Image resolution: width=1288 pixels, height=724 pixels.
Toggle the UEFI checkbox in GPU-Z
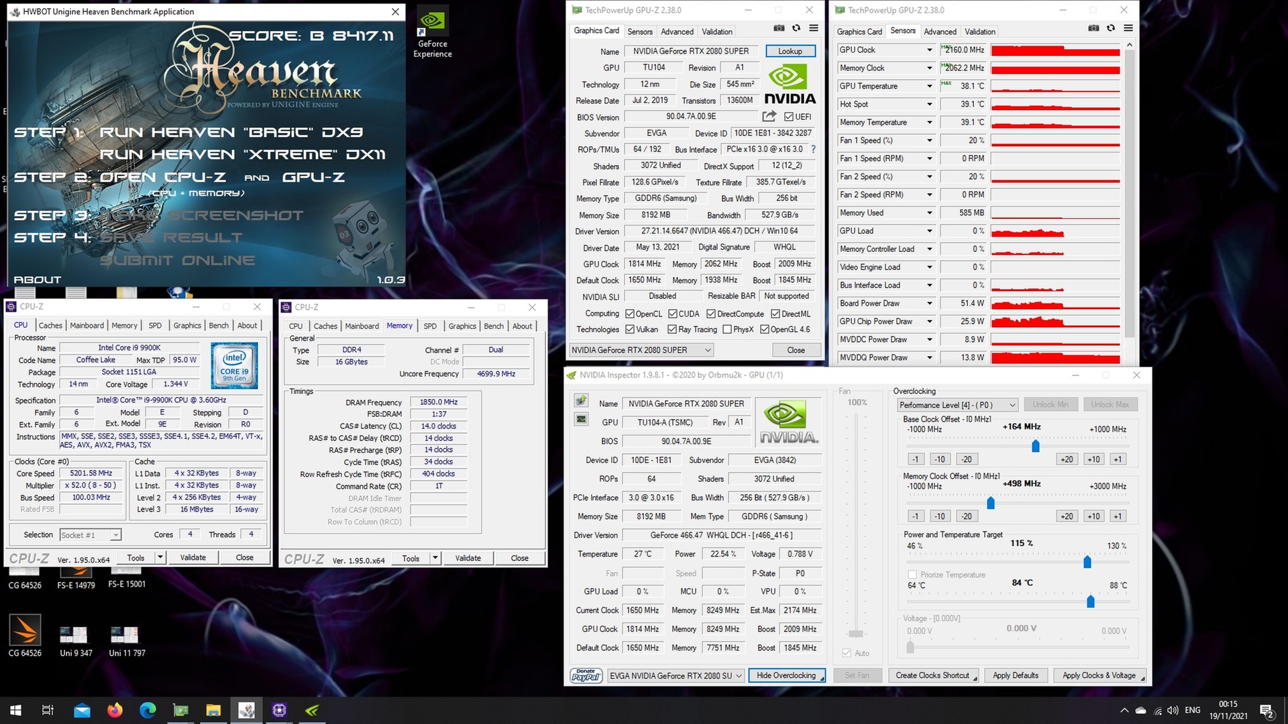(789, 117)
